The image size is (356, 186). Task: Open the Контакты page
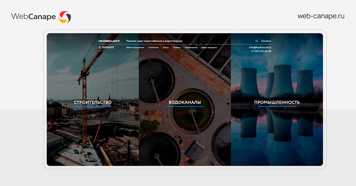(266, 41)
